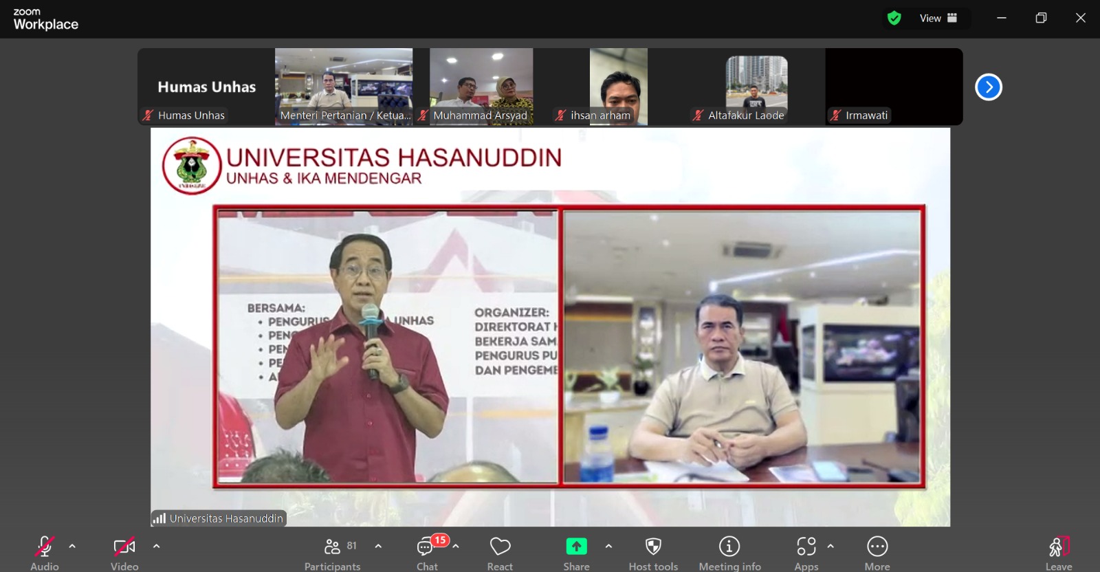Open Host tools shield
Viewport: 1100px width, 572px height.
click(x=653, y=553)
